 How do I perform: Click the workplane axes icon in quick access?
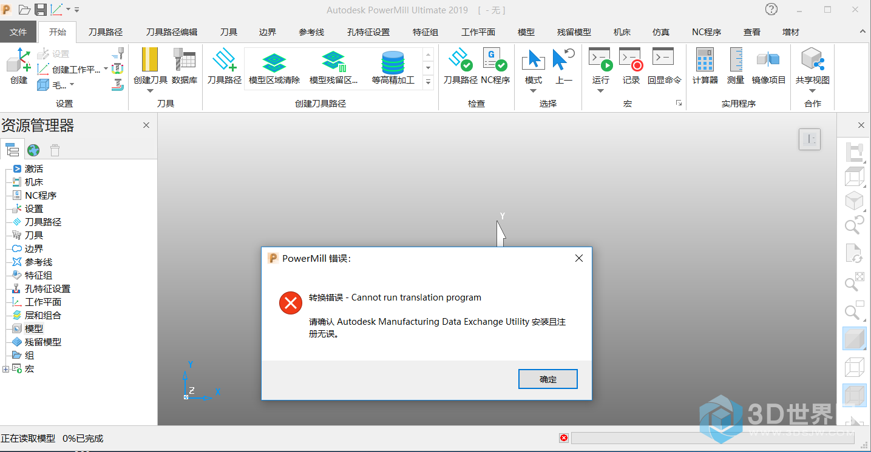click(x=57, y=10)
